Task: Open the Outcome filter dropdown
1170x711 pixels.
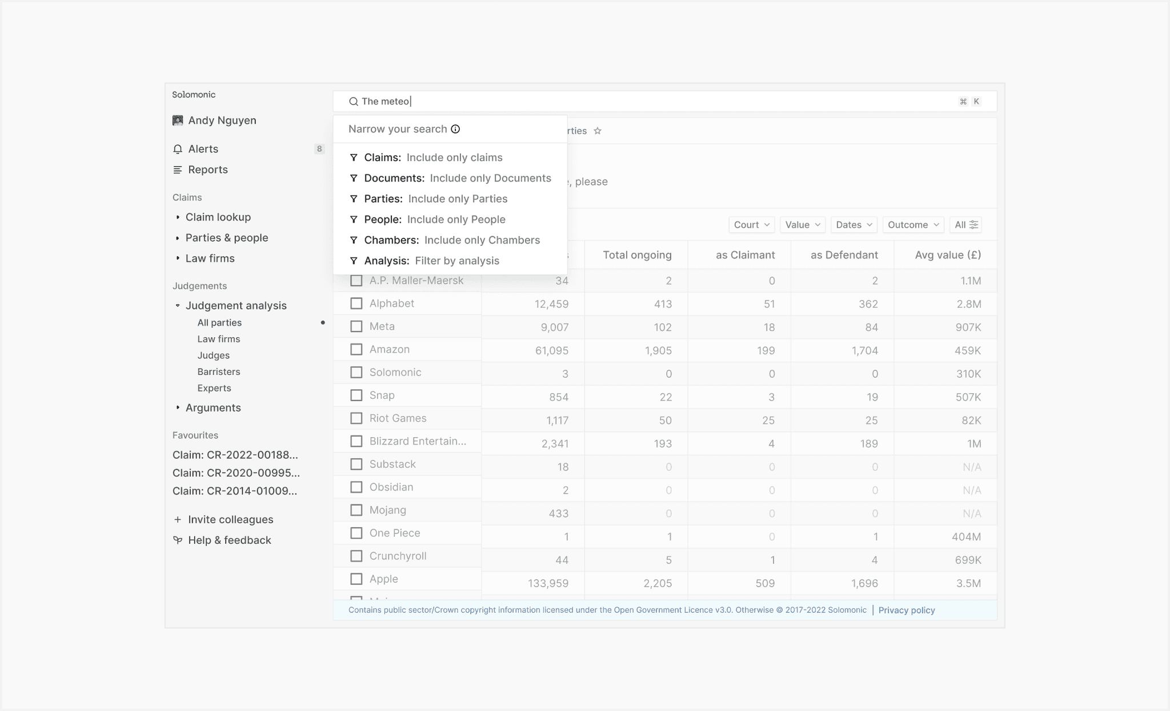Action: (x=913, y=225)
